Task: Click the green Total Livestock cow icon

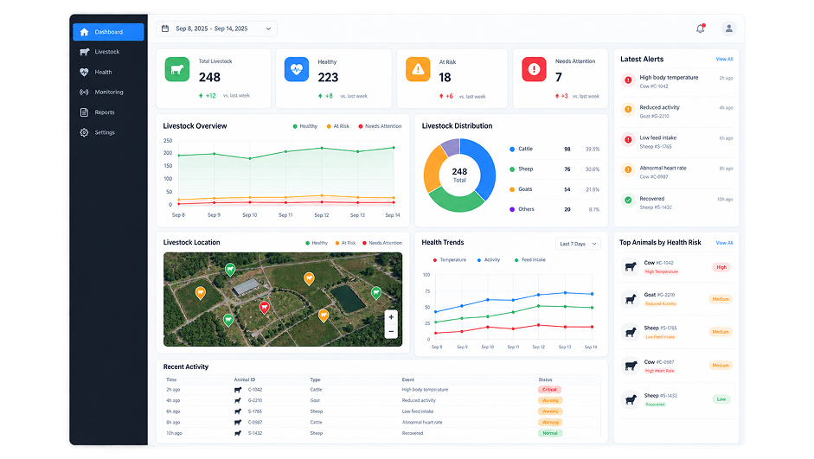Action: tap(177, 69)
